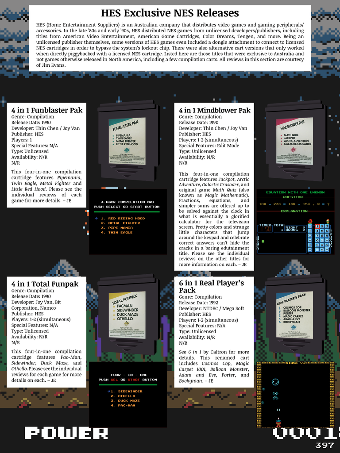Click the player character in the Stage 01 screenshot
This screenshot has height=453, width=340.
coord(278,422)
